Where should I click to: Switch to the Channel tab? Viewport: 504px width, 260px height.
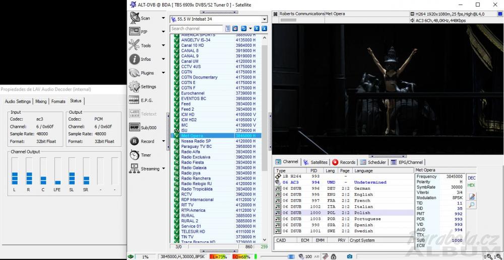287,162
